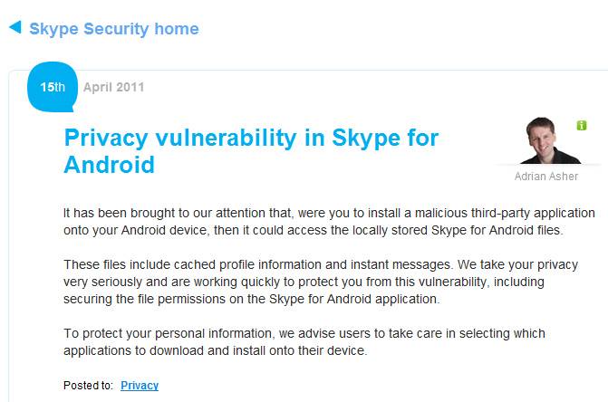
Task: Click the 'Posted to:' label
Action: [x=88, y=386]
